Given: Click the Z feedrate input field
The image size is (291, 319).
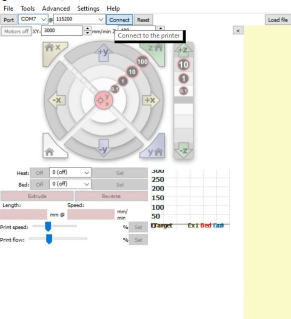Looking at the screenshot, I should coord(137,28).
